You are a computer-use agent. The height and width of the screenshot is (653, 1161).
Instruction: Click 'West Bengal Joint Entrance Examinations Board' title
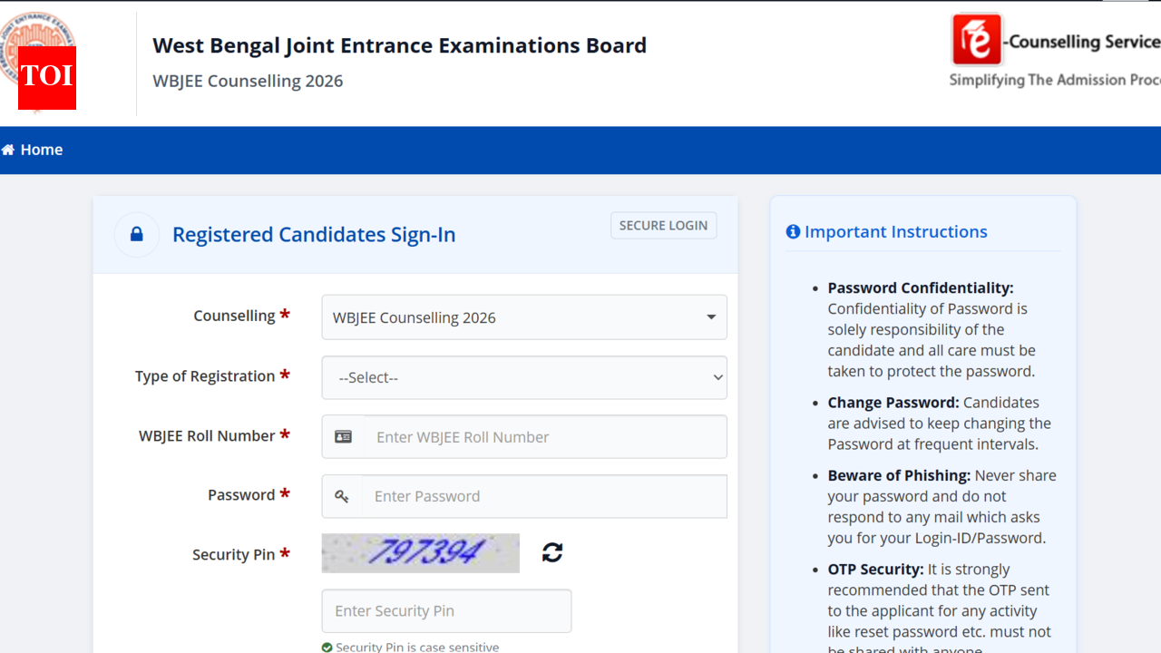[x=400, y=45]
